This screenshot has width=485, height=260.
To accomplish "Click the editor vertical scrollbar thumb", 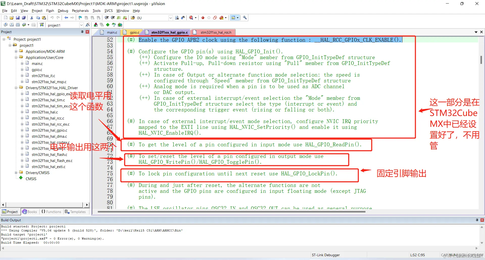I will (x=481, y=60).
